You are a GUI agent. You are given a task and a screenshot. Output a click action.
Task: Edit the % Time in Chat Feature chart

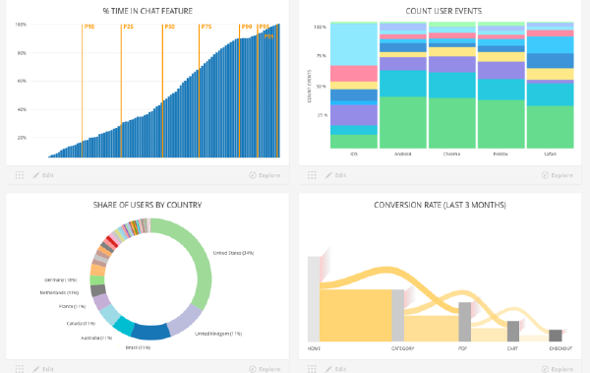pos(43,175)
